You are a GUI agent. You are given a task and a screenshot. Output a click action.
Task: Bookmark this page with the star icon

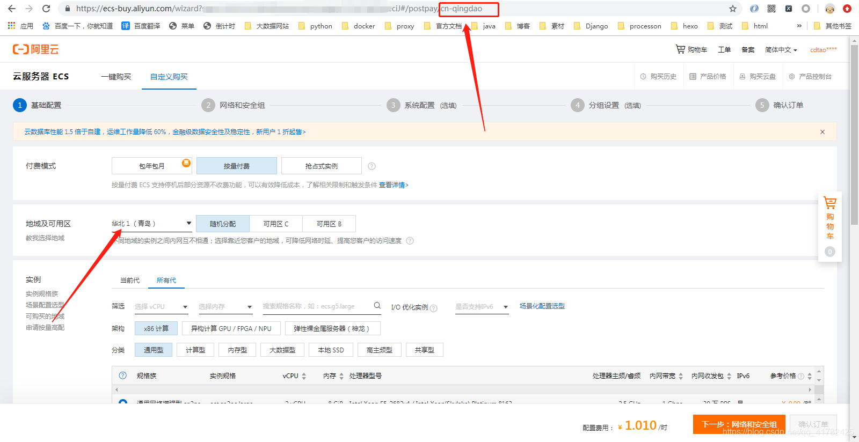coord(733,9)
